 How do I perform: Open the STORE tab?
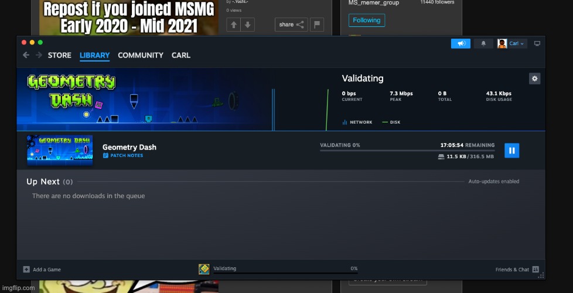tap(60, 55)
